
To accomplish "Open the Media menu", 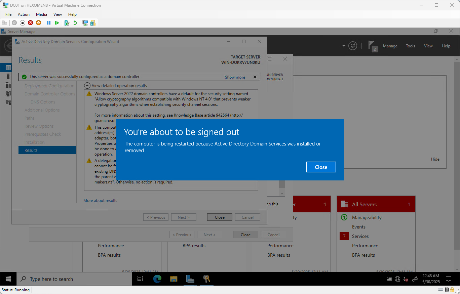I will point(41,14).
